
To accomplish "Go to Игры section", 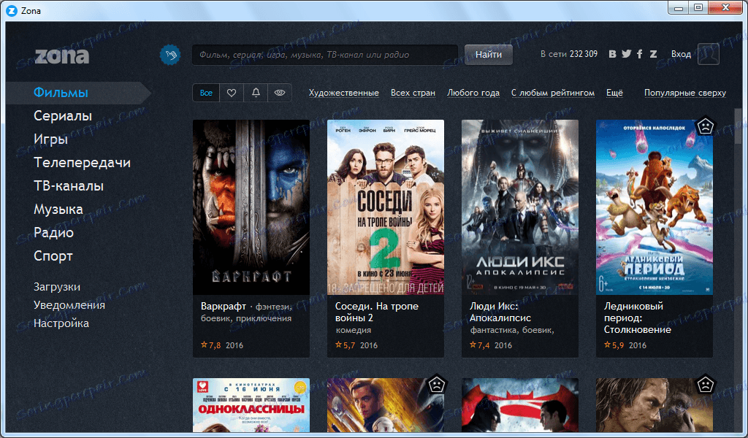I will 51,139.
